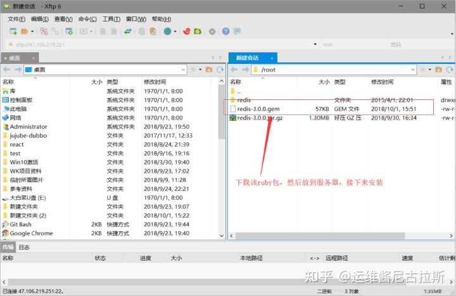Open the 帮助(H) menu
This screenshot has height=296, width=456.
pyautogui.click(x=161, y=19)
